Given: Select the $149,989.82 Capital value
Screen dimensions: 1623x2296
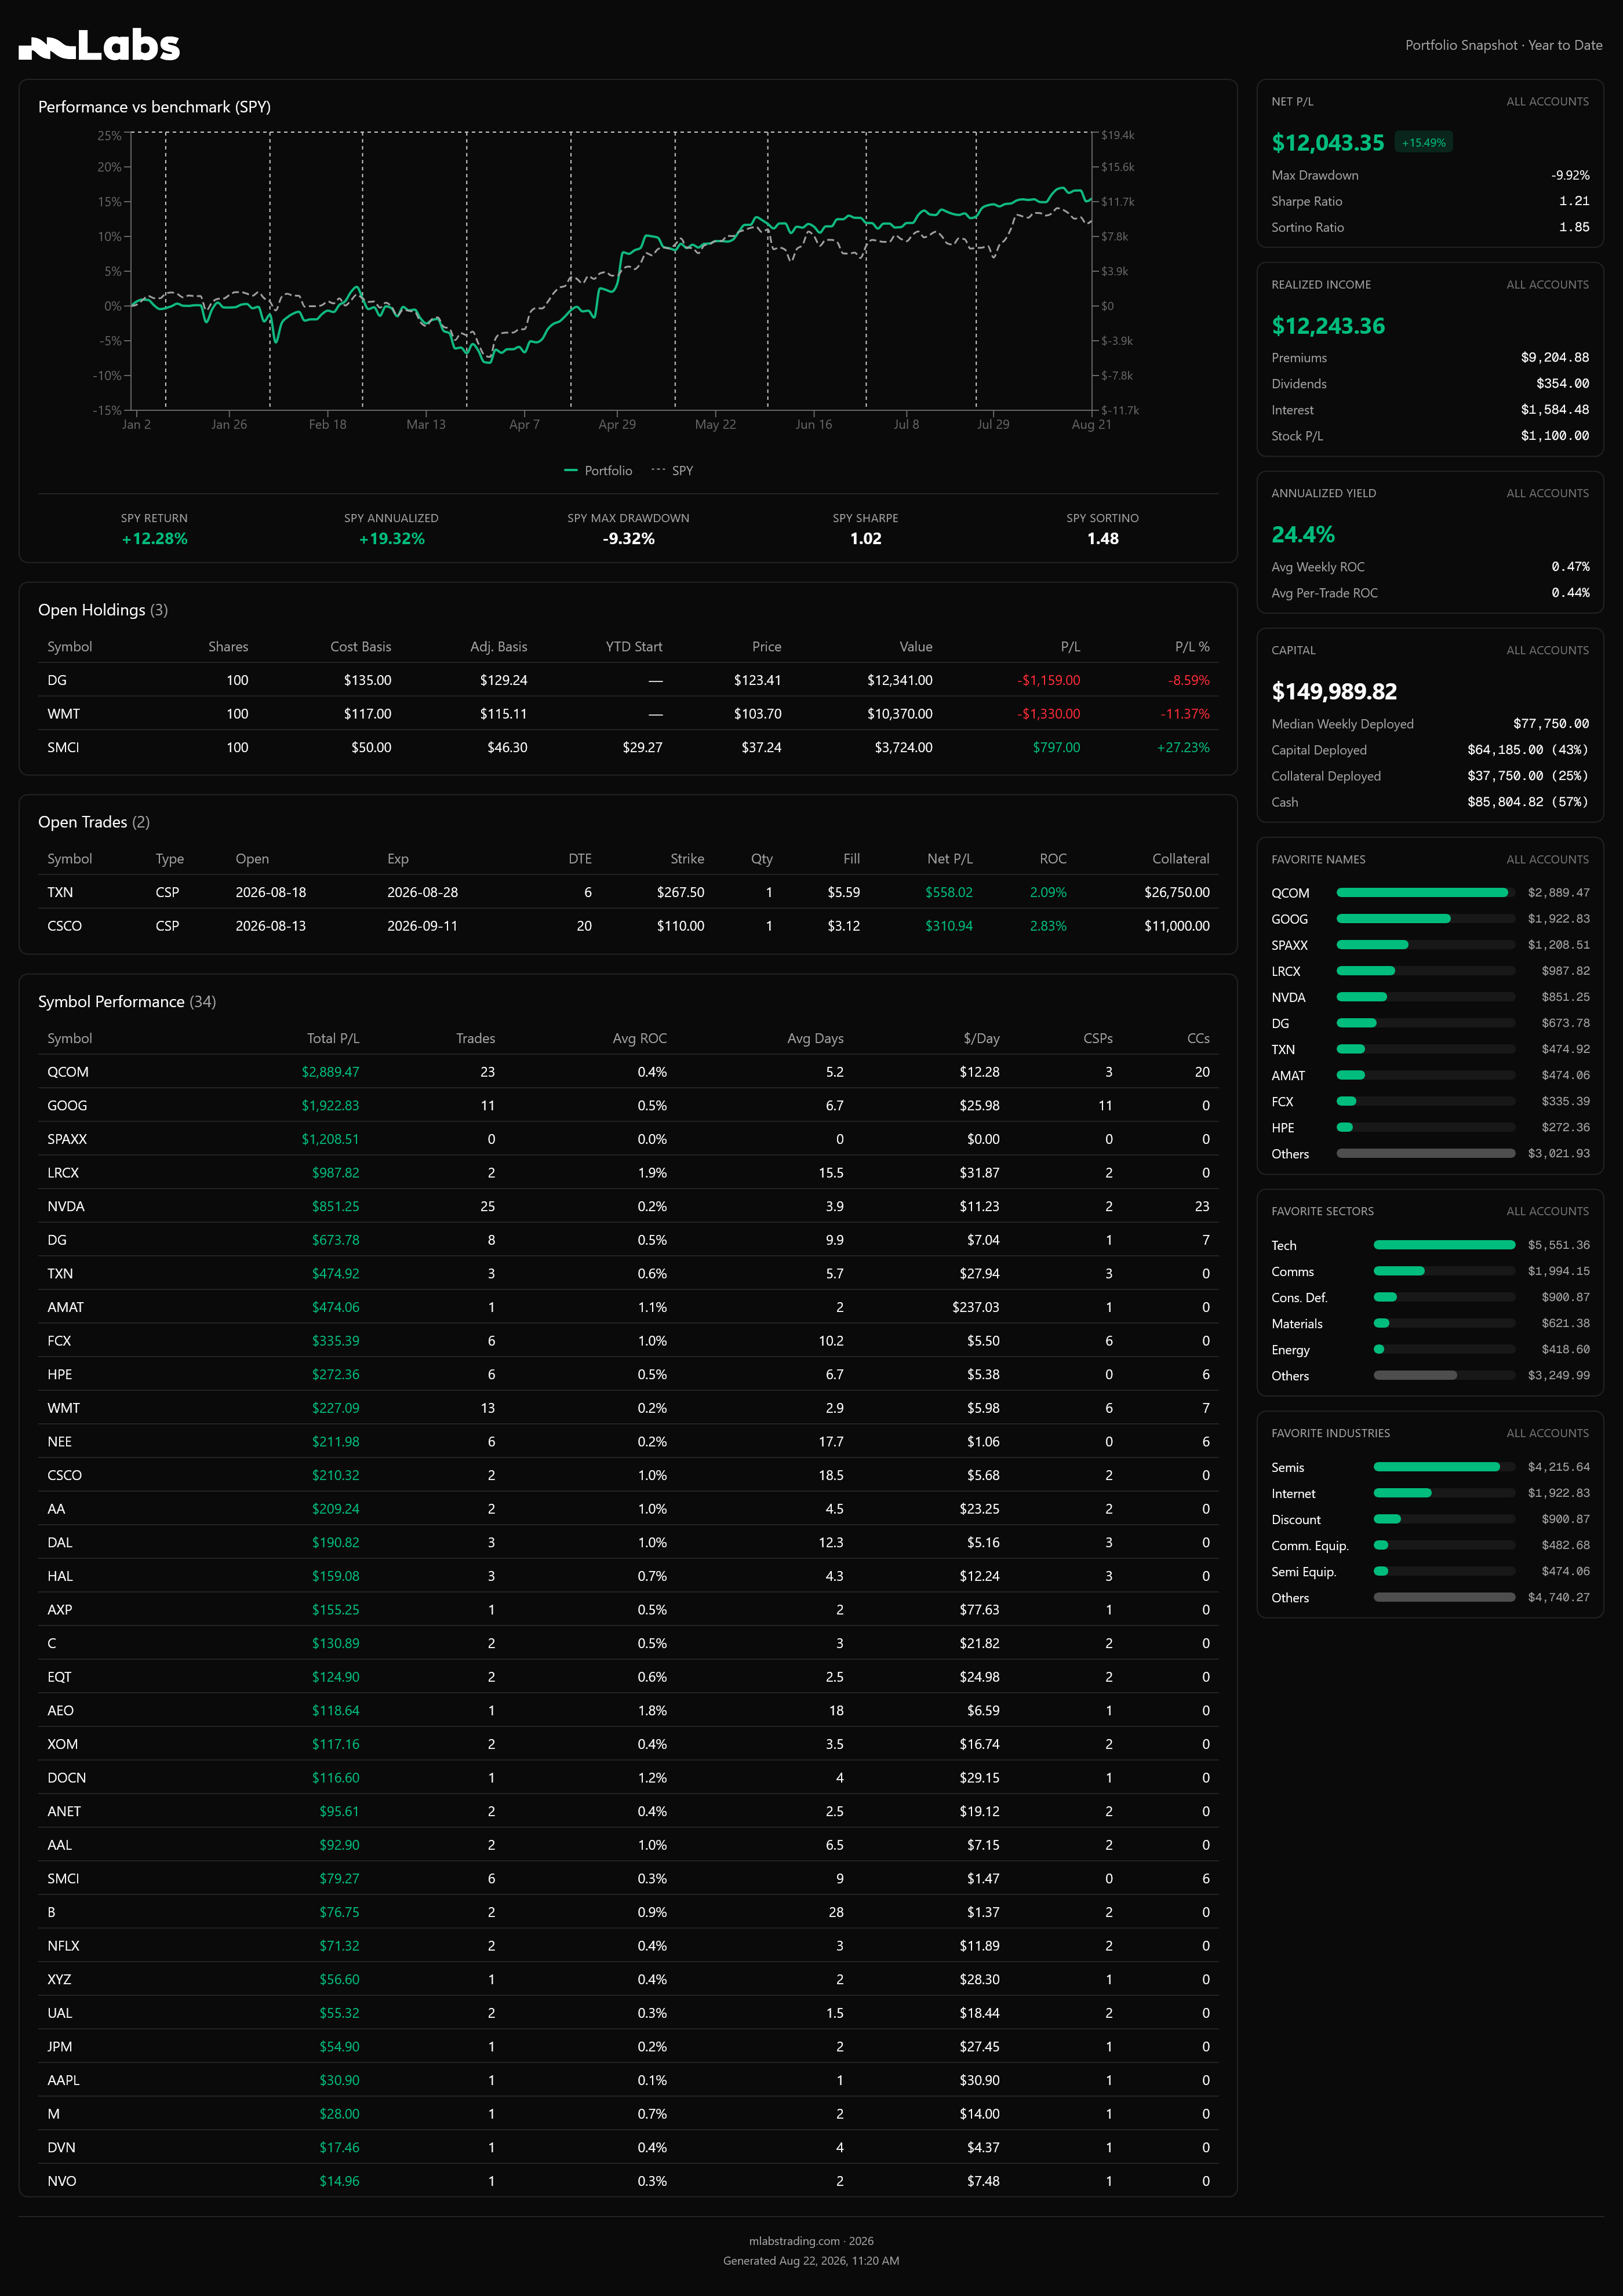Looking at the screenshot, I should 1334,692.
